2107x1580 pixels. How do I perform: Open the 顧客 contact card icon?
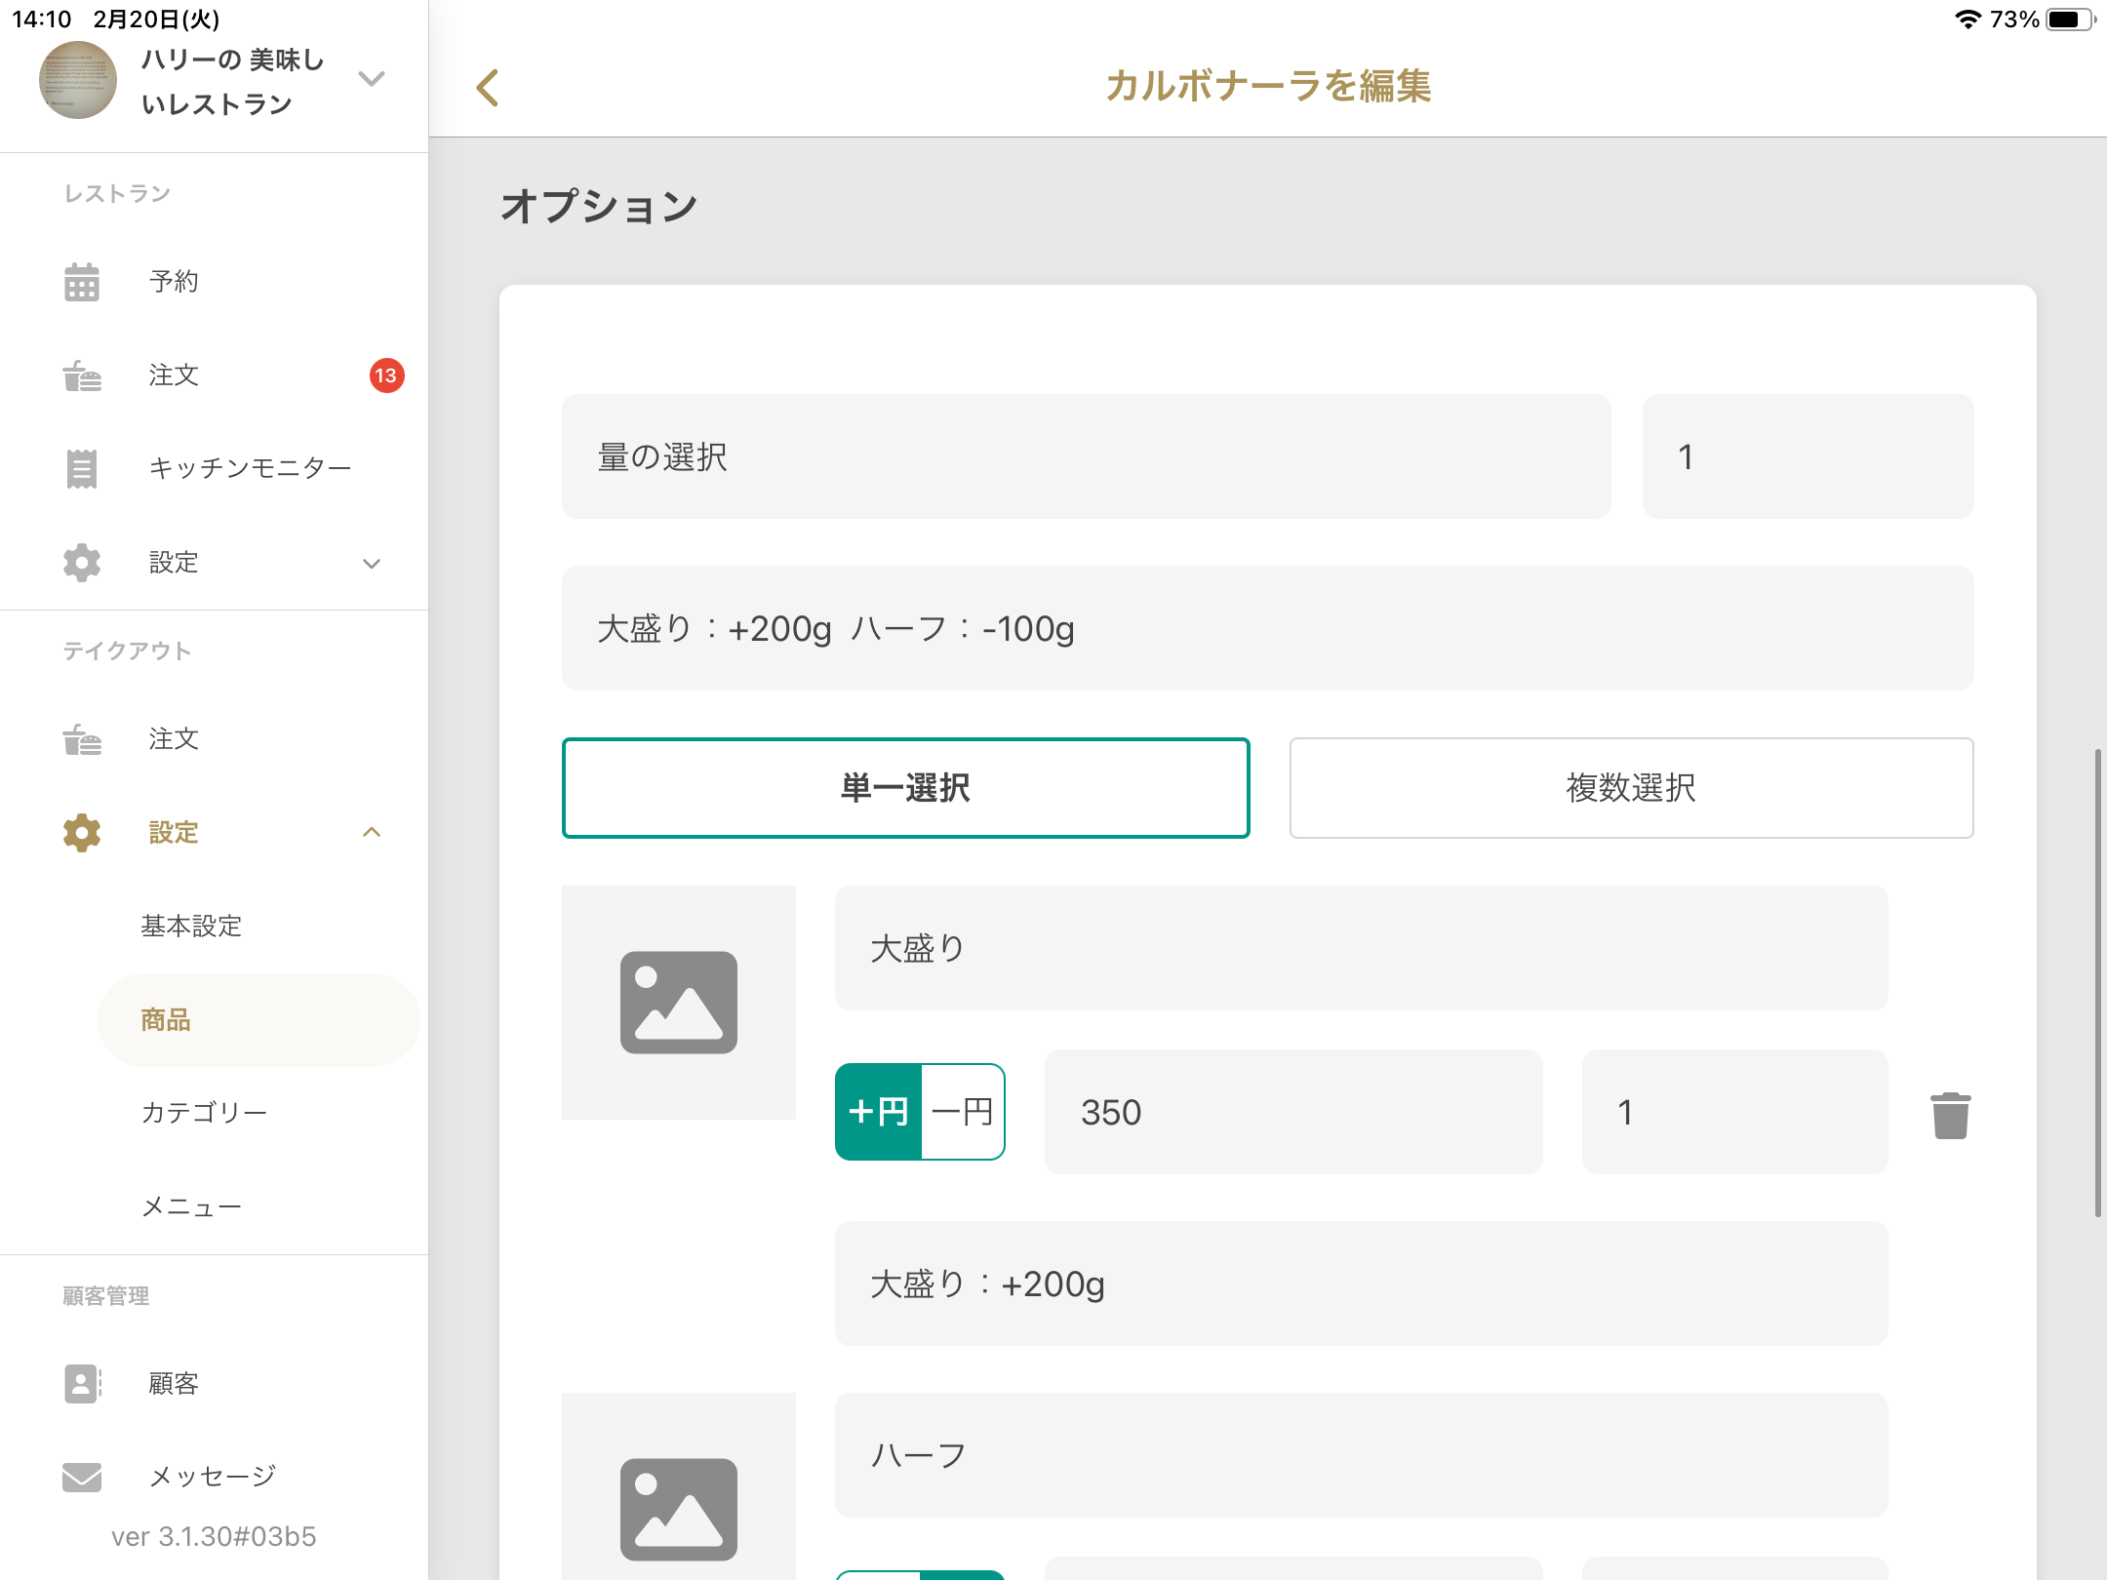tap(82, 1383)
